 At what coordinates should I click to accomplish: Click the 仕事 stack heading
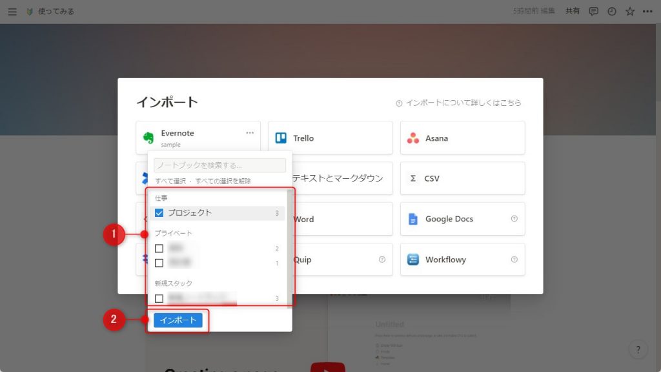(161, 198)
